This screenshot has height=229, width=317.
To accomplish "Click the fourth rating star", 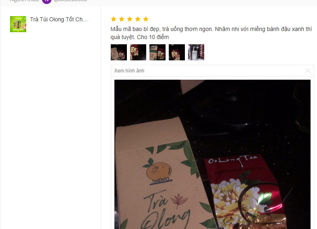I will pos(138,19).
